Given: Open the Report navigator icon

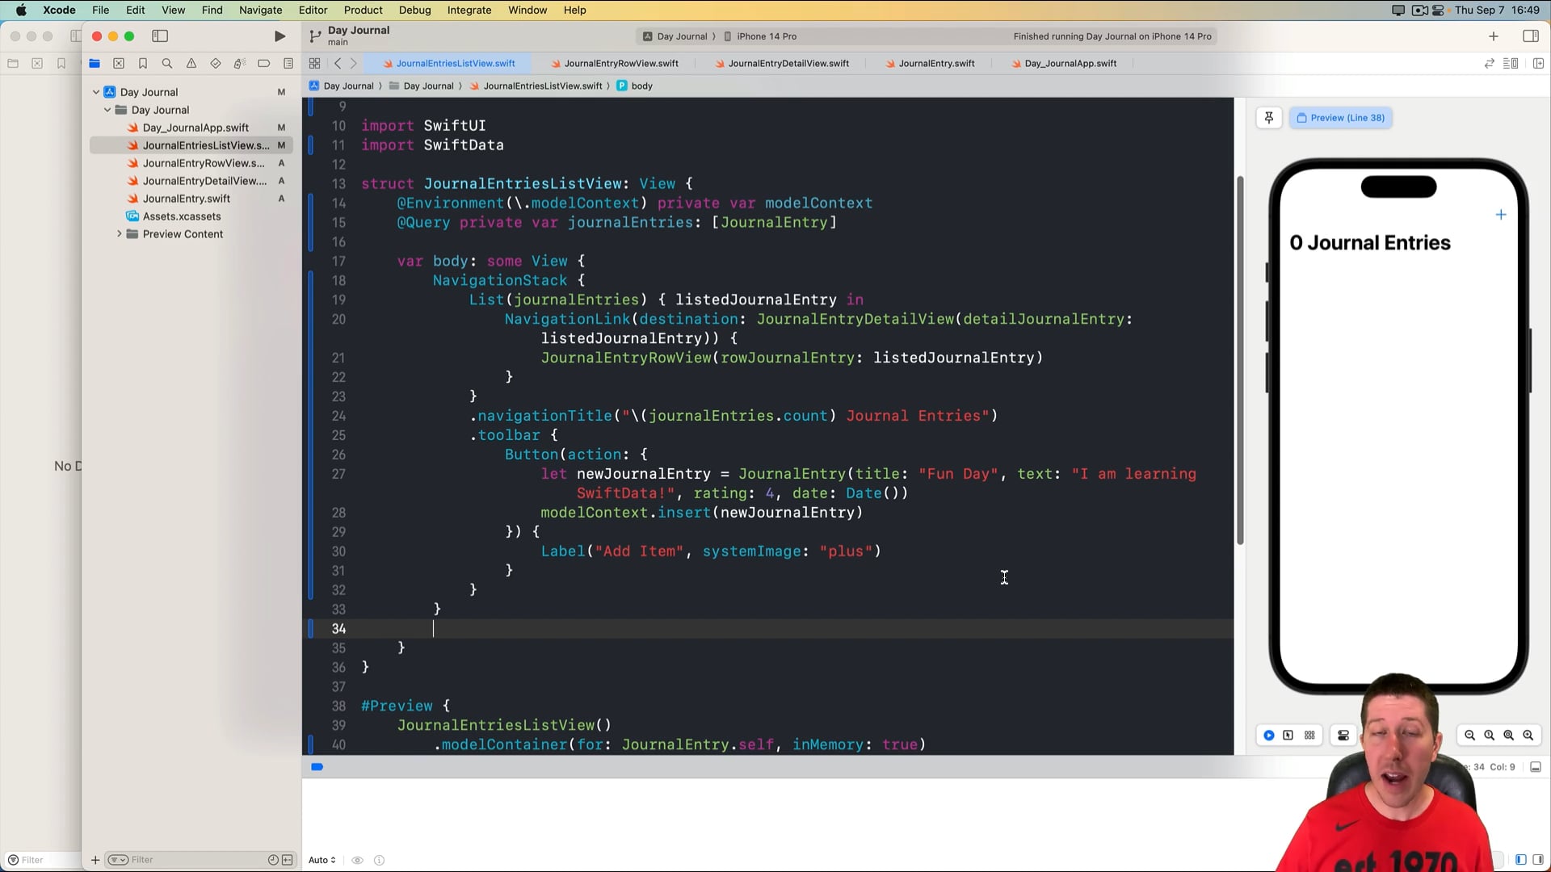Looking at the screenshot, I should (x=288, y=64).
